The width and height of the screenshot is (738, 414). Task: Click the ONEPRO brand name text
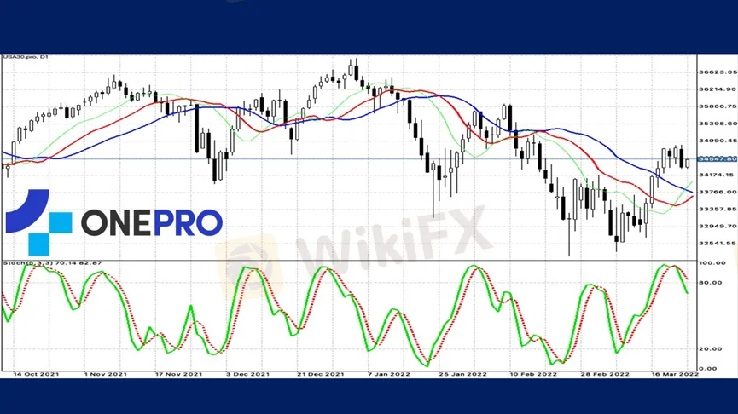[152, 222]
